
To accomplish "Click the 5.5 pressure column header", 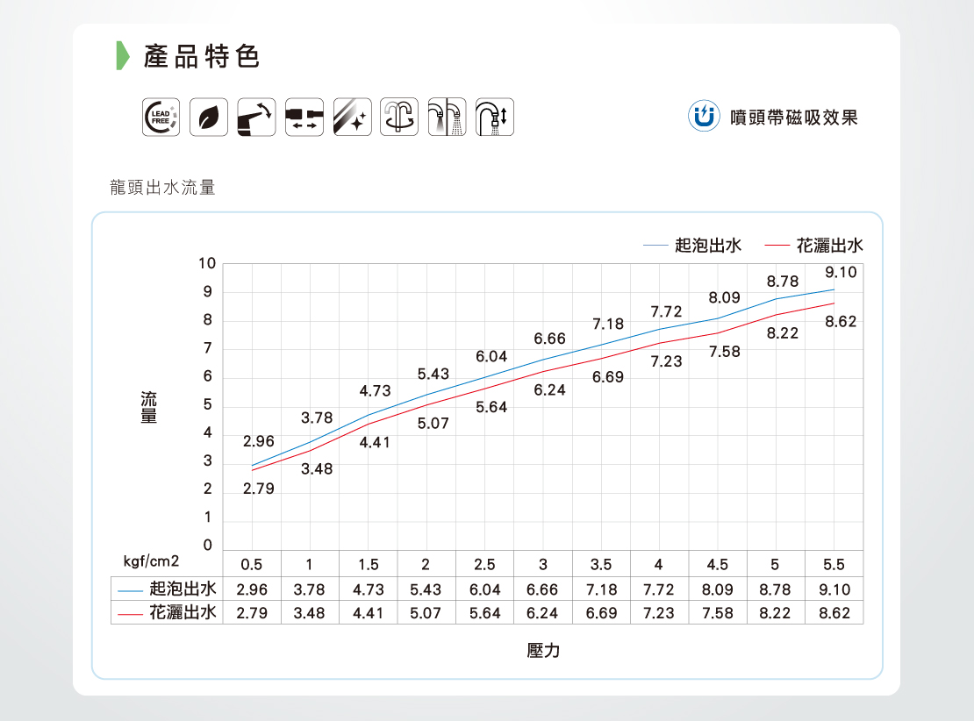I will pyautogui.click(x=834, y=564).
